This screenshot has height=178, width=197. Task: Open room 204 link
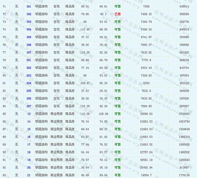(x=29, y=83)
